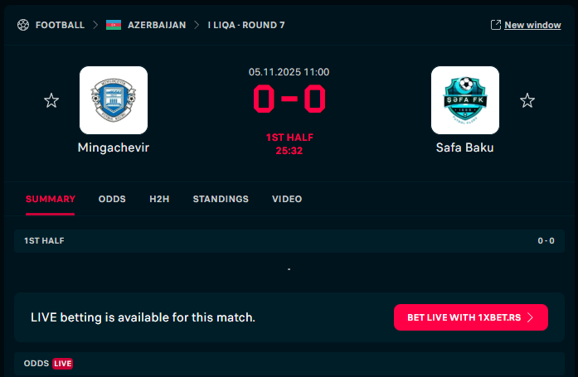Click the New window popout icon
This screenshot has width=578, height=377.
pyautogui.click(x=496, y=25)
